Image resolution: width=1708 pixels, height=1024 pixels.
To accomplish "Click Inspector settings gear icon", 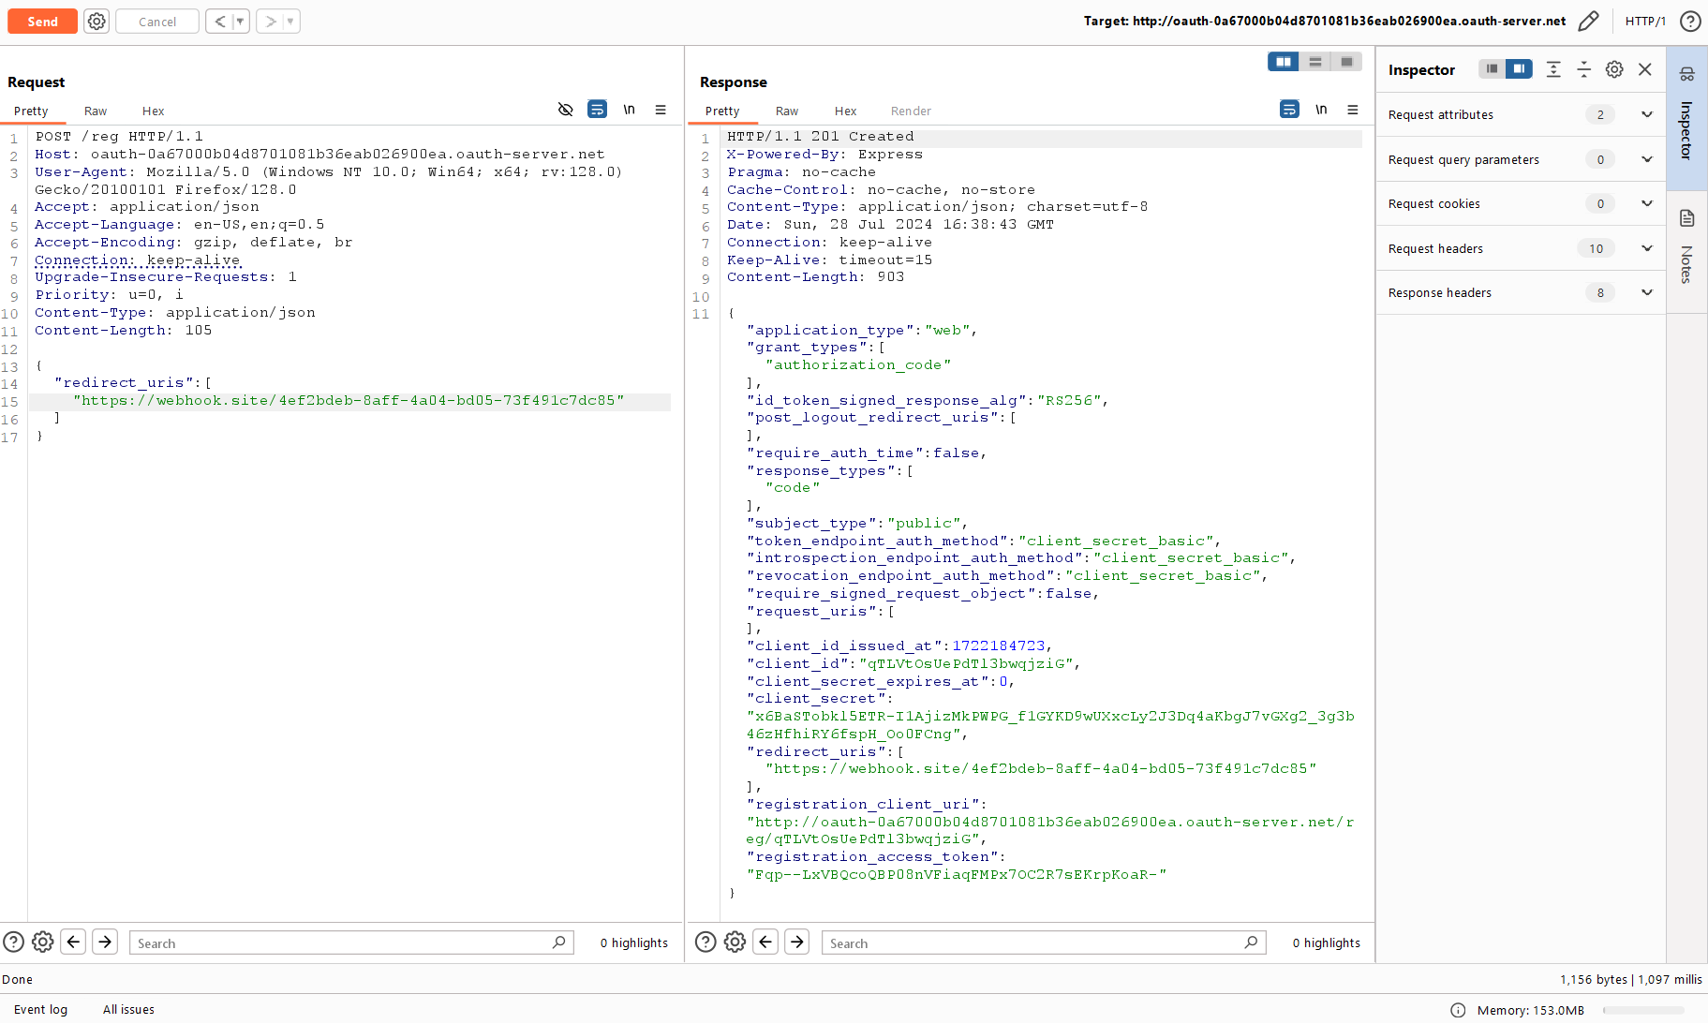I will [1614, 69].
